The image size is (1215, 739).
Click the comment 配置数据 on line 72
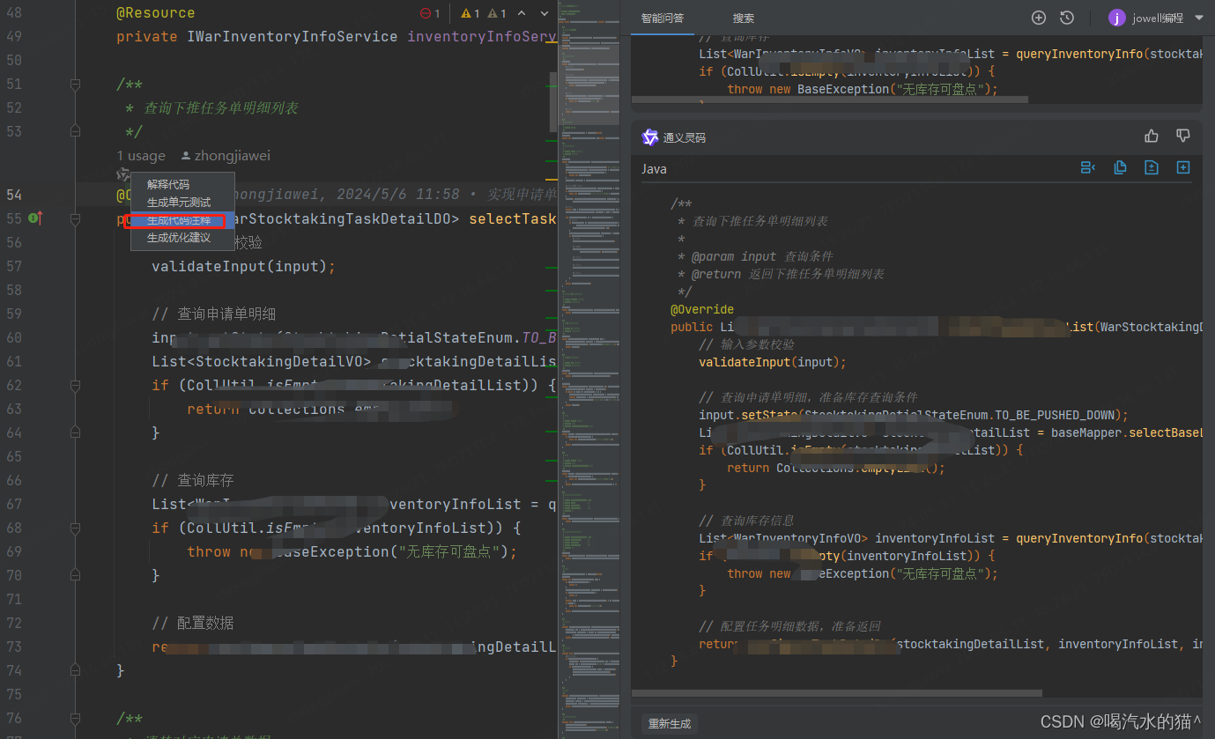(x=193, y=623)
